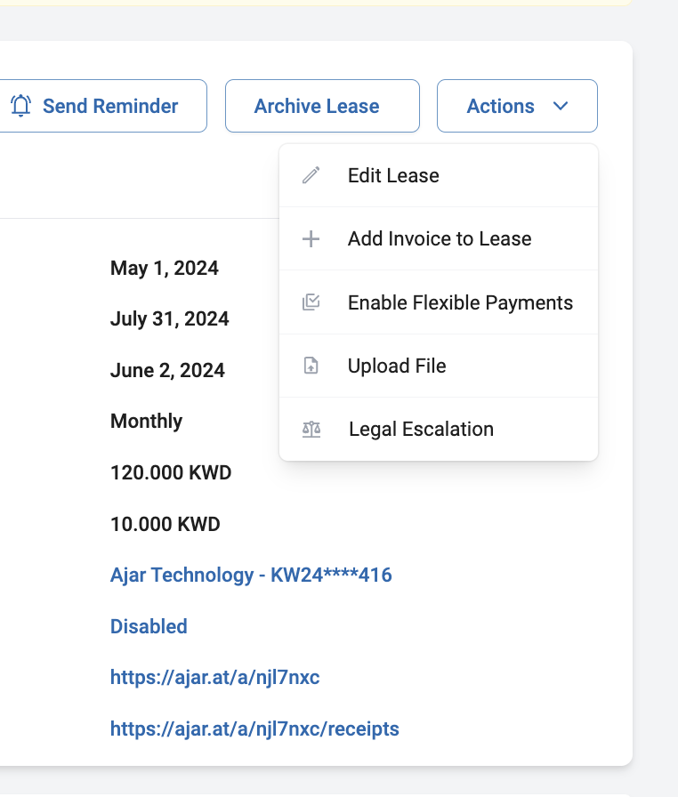The width and height of the screenshot is (678, 797).
Task: Click the scales icon for Legal Escalation
Action: (x=311, y=429)
